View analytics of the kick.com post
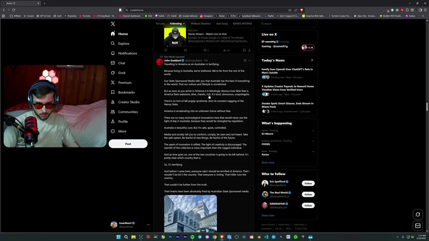The width and height of the screenshot is (429, 241). pyautogui.click(x=226, y=50)
